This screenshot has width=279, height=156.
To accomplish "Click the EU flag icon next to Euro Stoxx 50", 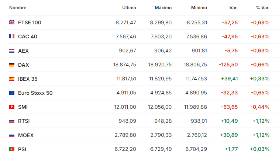I will [12, 93].
